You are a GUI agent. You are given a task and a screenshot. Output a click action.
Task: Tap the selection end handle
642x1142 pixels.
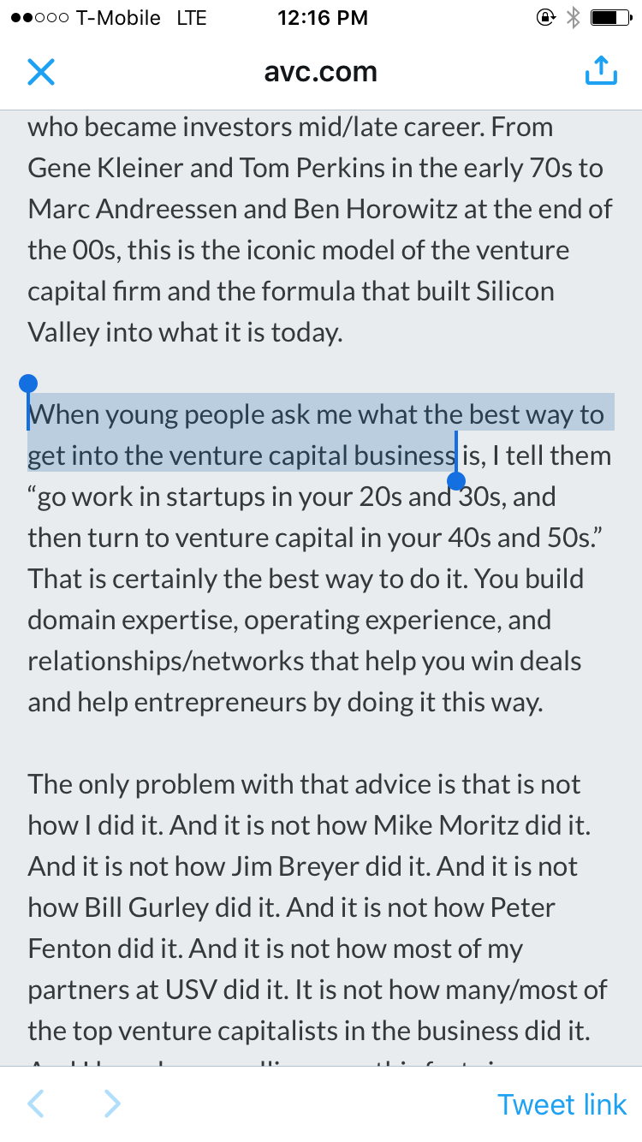point(456,480)
